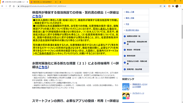
Task: Click the 子どものページ thumbnail image
Action: pyautogui.click(x=126, y=96)
